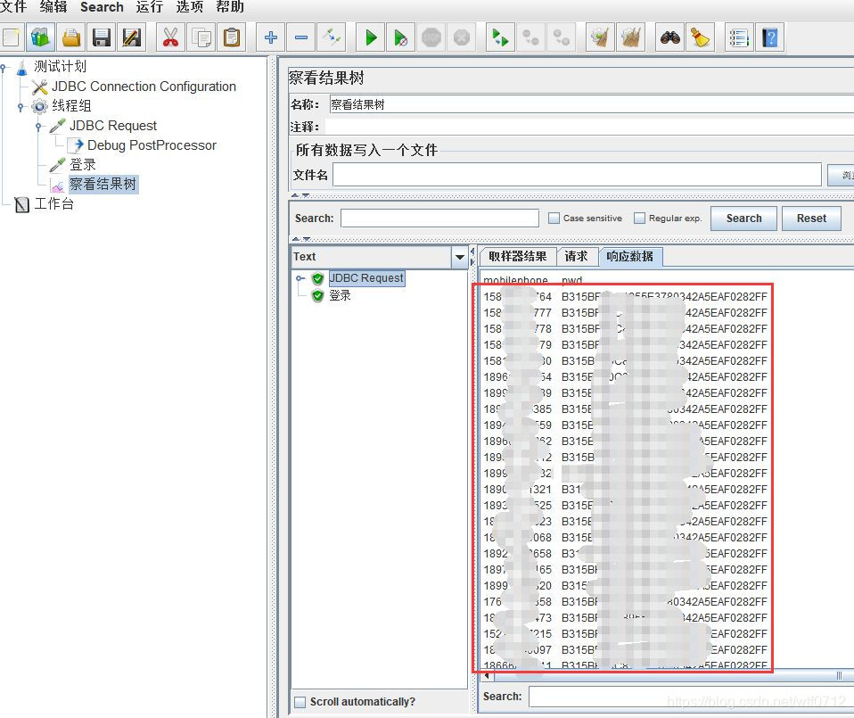Open the 文件 menu
This screenshot has height=718, width=854.
point(13,6)
